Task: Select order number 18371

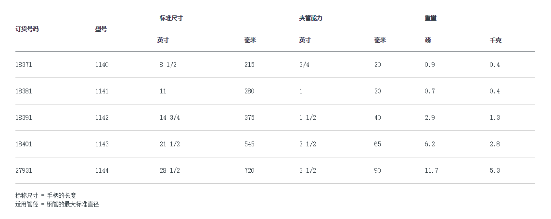Action: click(23, 64)
